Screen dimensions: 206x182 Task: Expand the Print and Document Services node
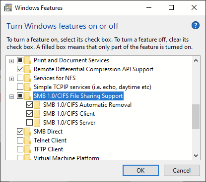point(11,61)
